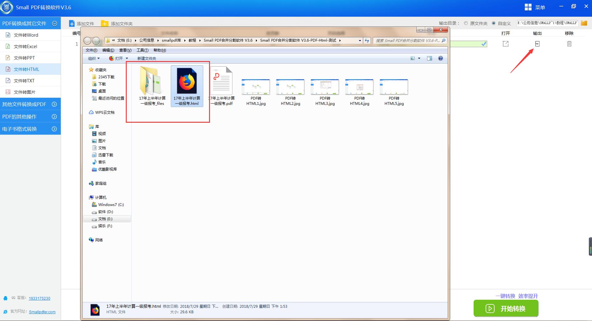
Task: Click the address bar refresh icon
Action: (367, 40)
